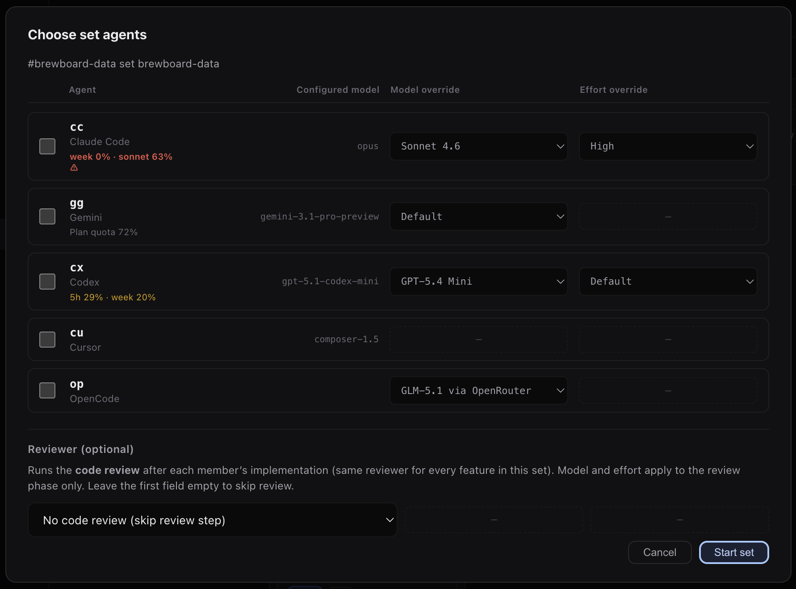Image resolution: width=796 pixels, height=589 pixels.
Task: Toggle the OpenCode agent checkbox
Action: (x=47, y=390)
